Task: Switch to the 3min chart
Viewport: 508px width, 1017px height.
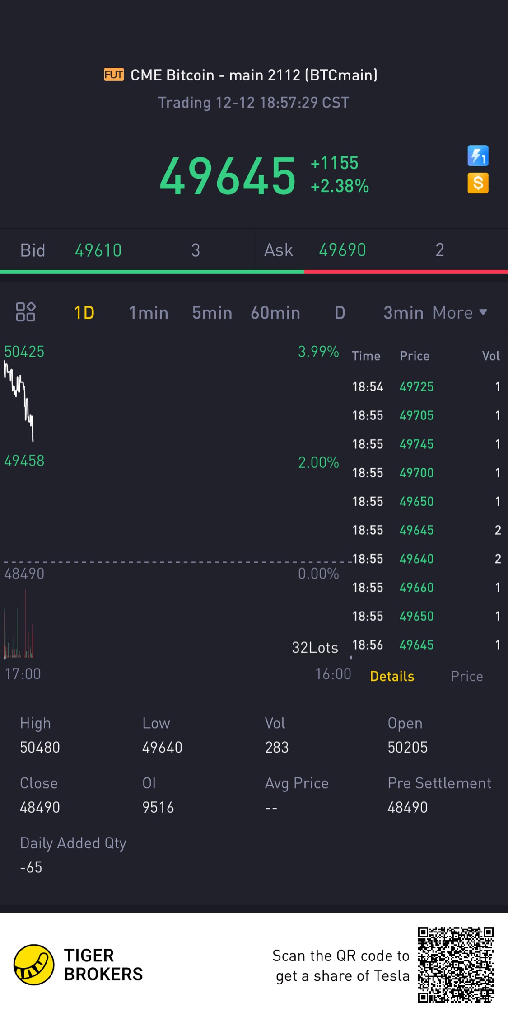Action: pyautogui.click(x=403, y=313)
